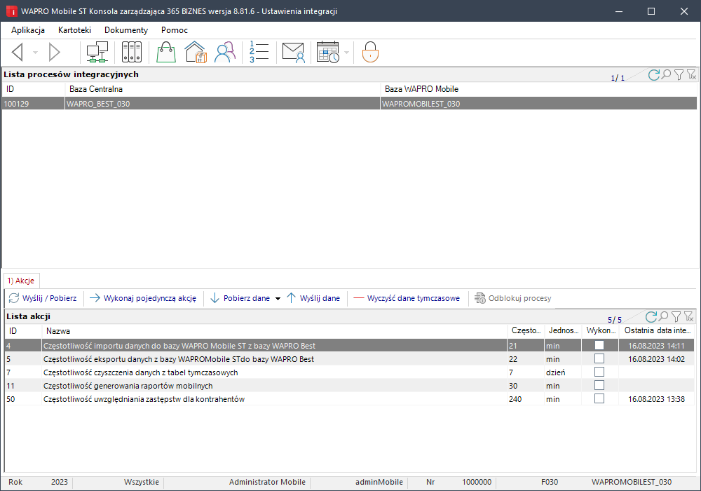The width and height of the screenshot is (701, 491).
Task: Click date 16.08.2023 13:38 cell
Action: pyautogui.click(x=656, y=399)
